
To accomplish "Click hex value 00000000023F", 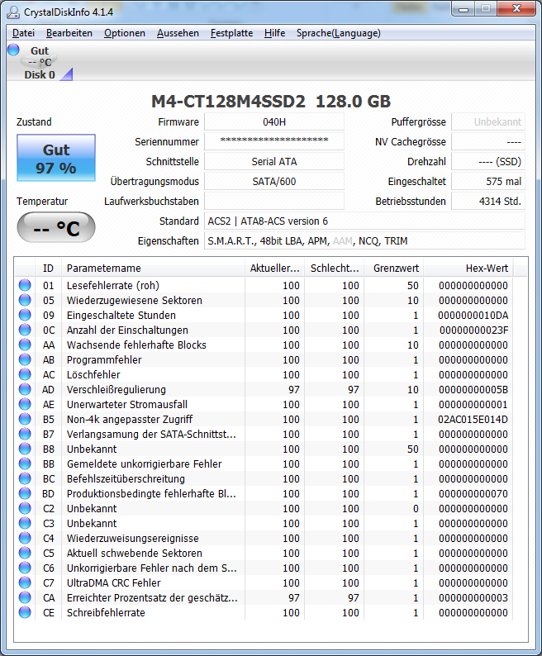I will (x=473, y=330).
